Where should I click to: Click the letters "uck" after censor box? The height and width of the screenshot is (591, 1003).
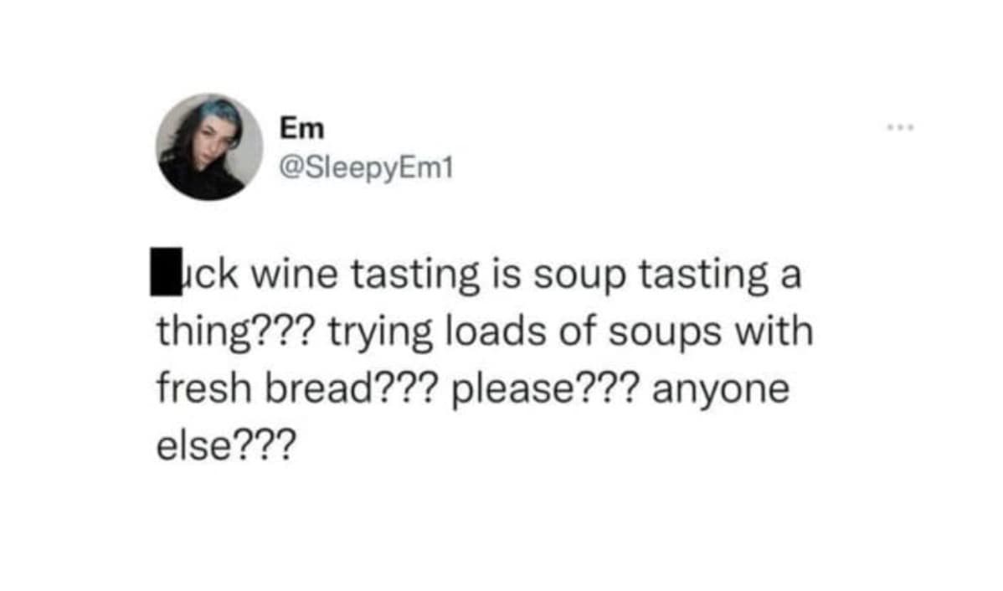pyautogui.click(x=210, y=275)
